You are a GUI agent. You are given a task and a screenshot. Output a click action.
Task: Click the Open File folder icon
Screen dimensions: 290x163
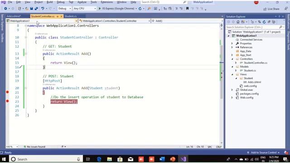[x=27, y=9]
